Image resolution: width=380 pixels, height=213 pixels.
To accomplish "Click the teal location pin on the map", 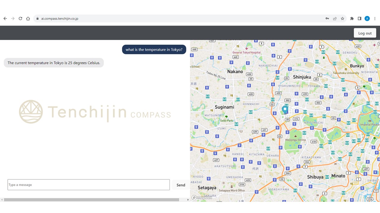I will coord(285,110).
